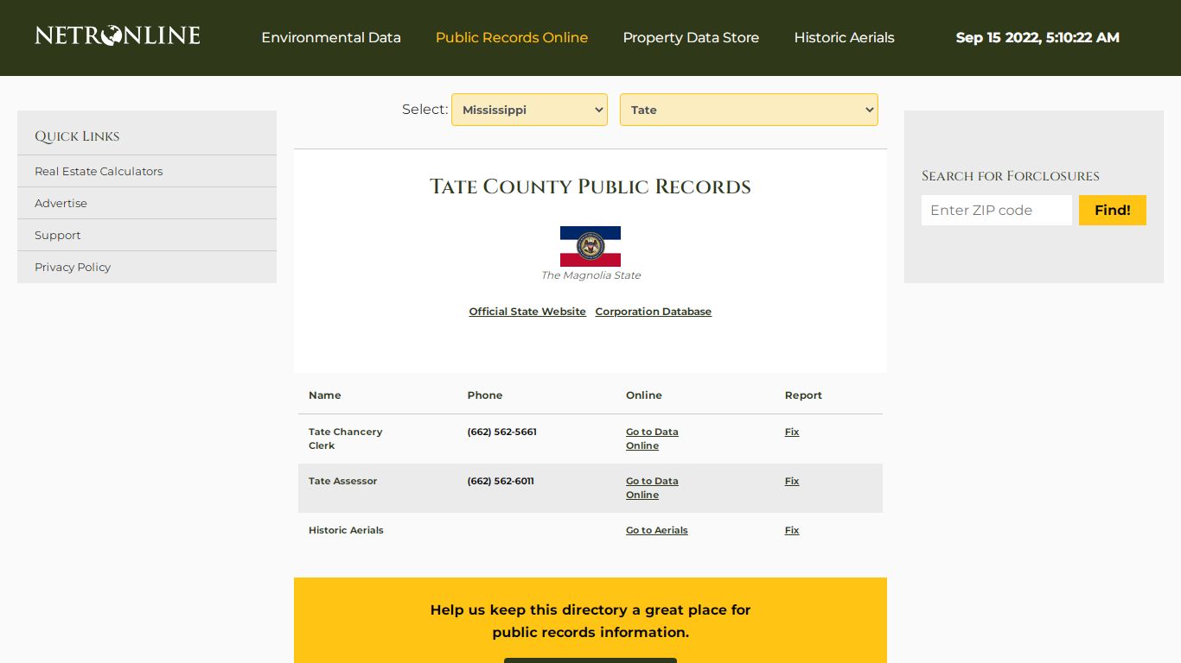Screen dimensions: 1181x663
Task: Click The Magnolia State caption
Action: pyautogui.click(x=590, y=275)
